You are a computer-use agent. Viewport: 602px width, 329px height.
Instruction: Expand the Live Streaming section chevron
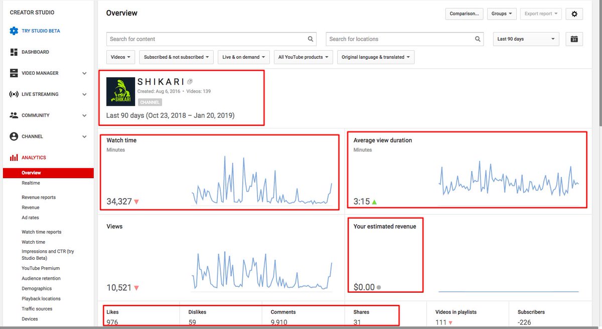(x=84, y=94)
